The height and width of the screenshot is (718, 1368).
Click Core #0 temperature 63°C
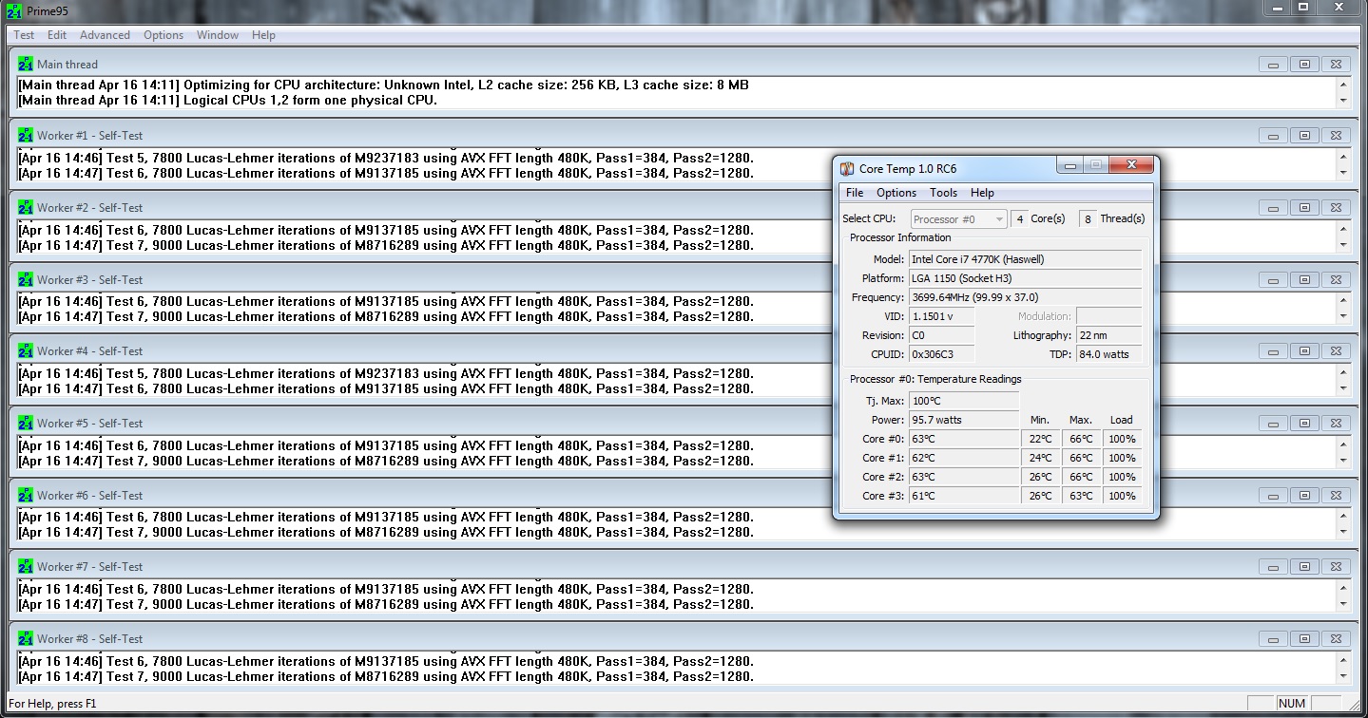pos(964,439)
